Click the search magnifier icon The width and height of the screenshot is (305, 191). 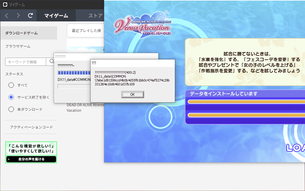point(51,61)
